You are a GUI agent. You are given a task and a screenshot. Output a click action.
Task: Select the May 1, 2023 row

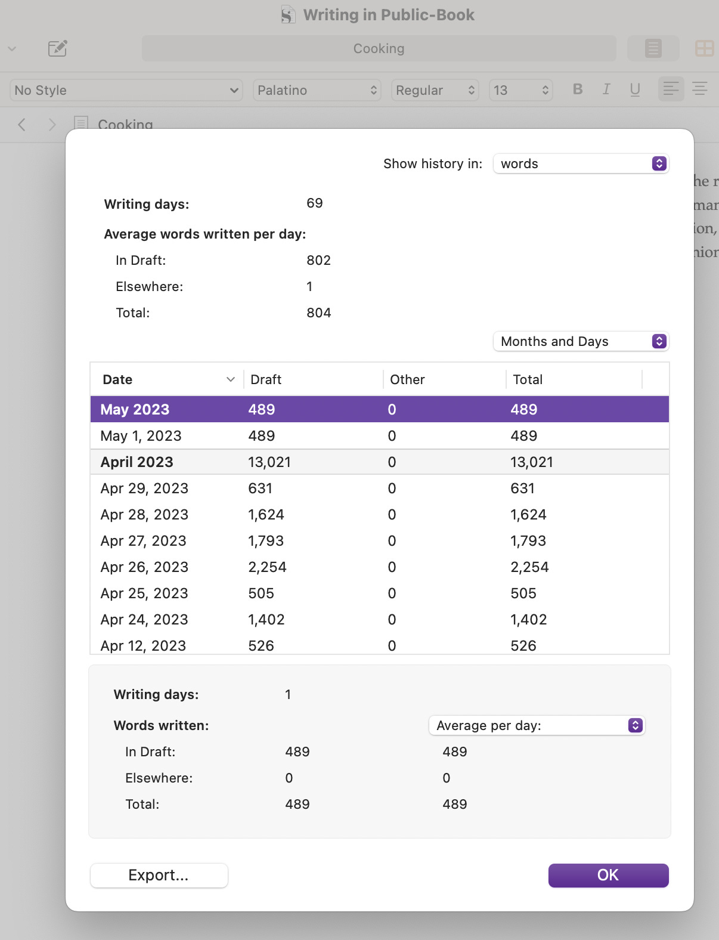(x=380, y=436)
